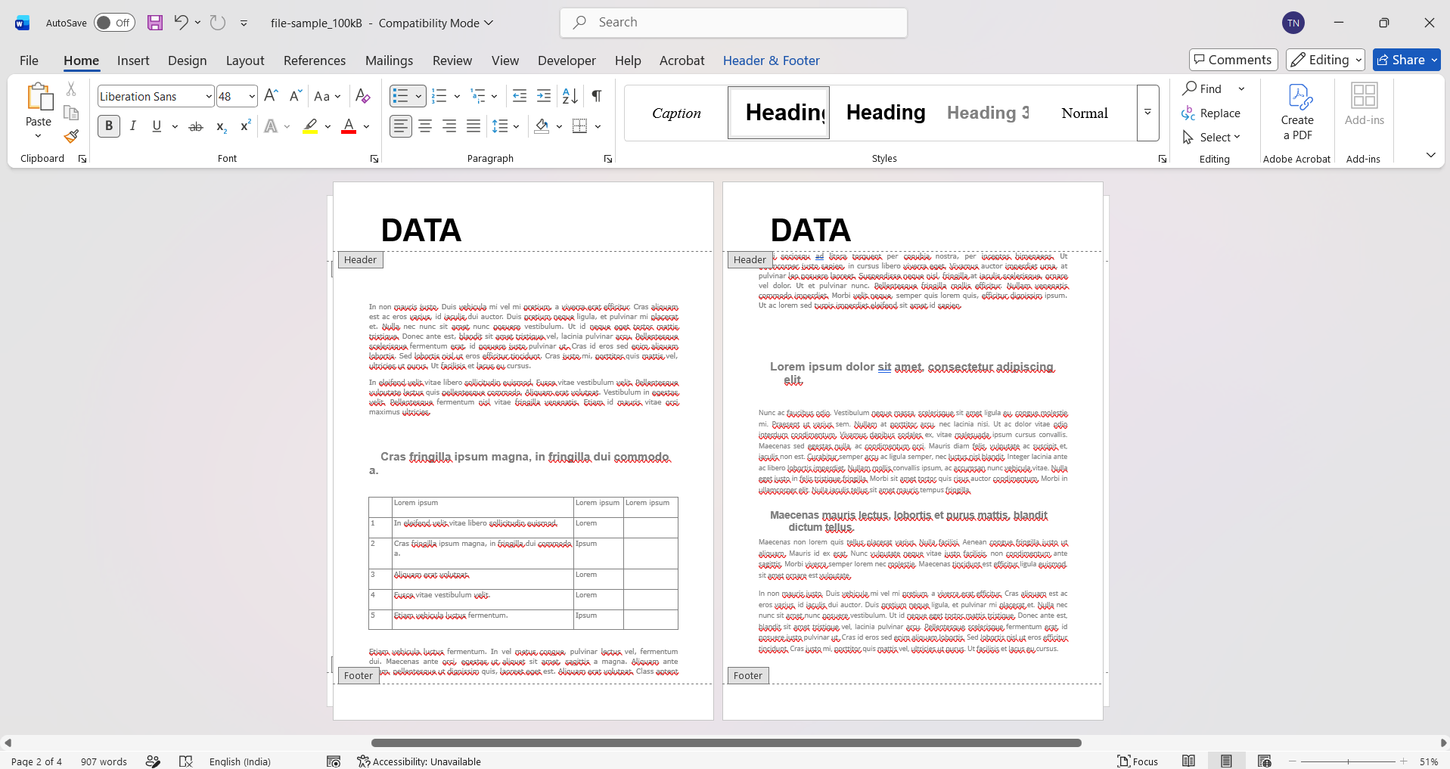Open the font size 48 dropdown
This screenshot has height=769, width=1450.
point(252,96)
